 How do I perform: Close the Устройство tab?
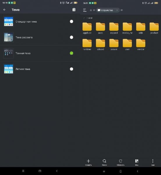pos(117,10)
